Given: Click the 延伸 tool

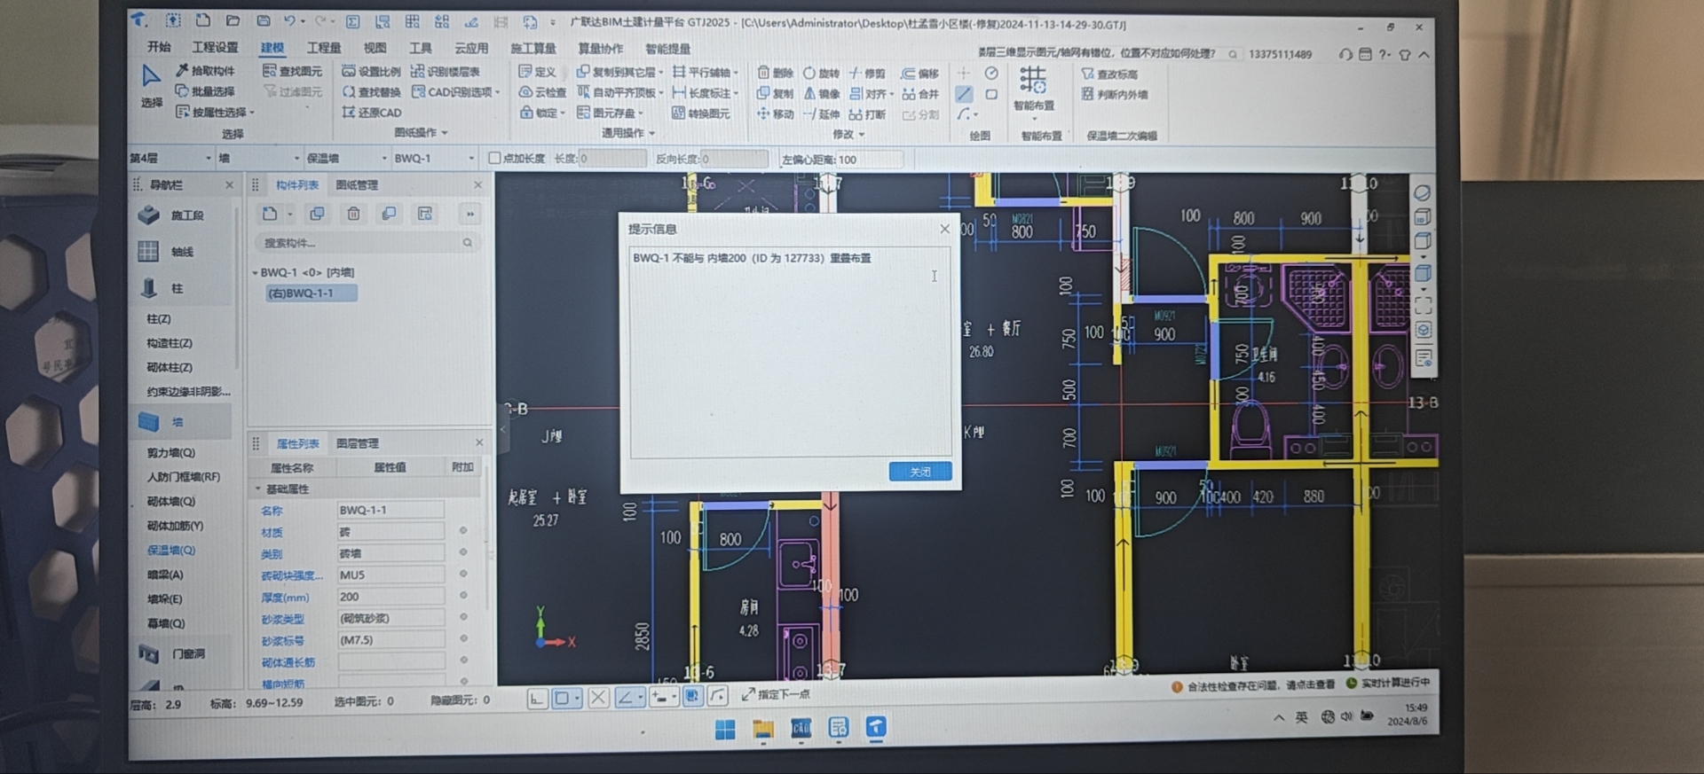Looking at the screenshot, I should pyautogui.click(x=821, y=113).
